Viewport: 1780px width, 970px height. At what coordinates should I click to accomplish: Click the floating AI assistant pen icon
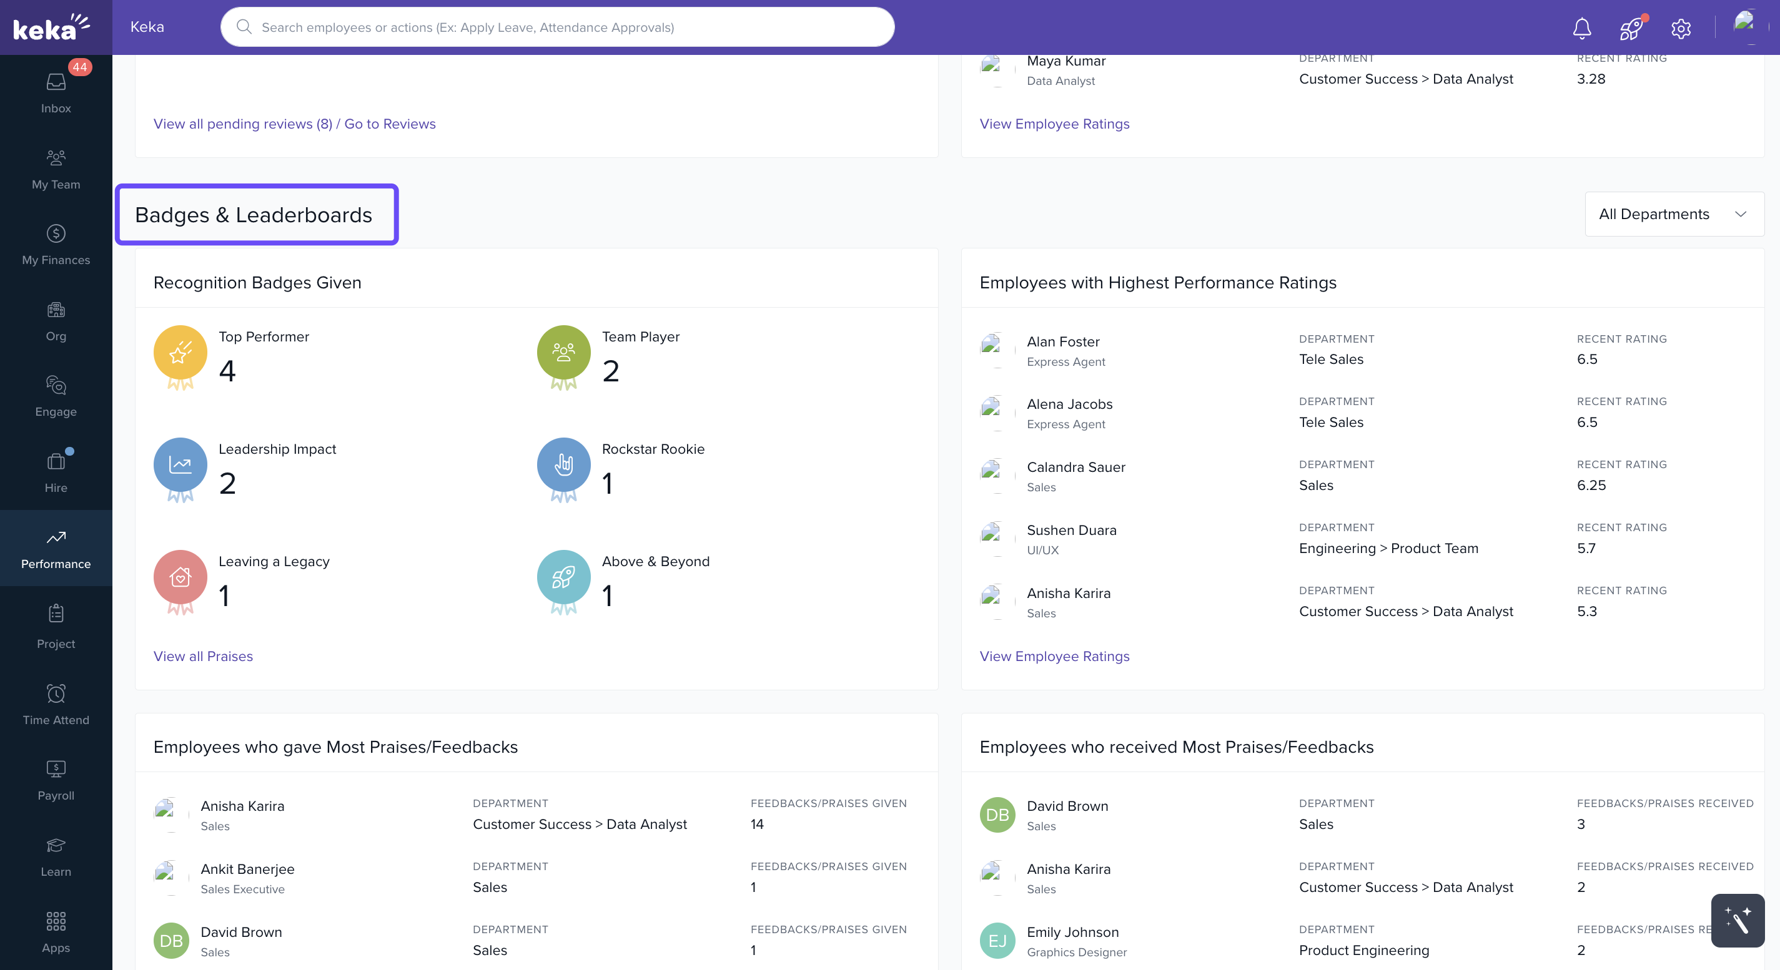[1737, 921]
